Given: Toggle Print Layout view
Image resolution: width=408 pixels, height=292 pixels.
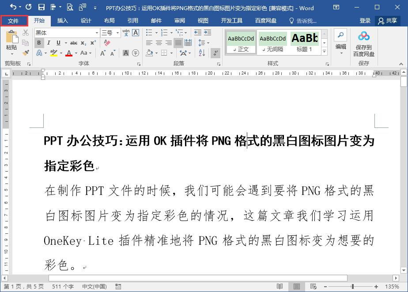Looking at the screenshot, I should 296,287.
